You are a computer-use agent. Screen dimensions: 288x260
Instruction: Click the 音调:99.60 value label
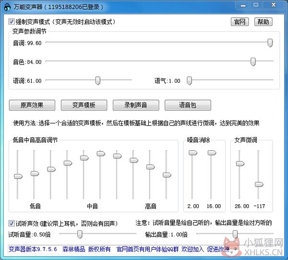point(27,43)
